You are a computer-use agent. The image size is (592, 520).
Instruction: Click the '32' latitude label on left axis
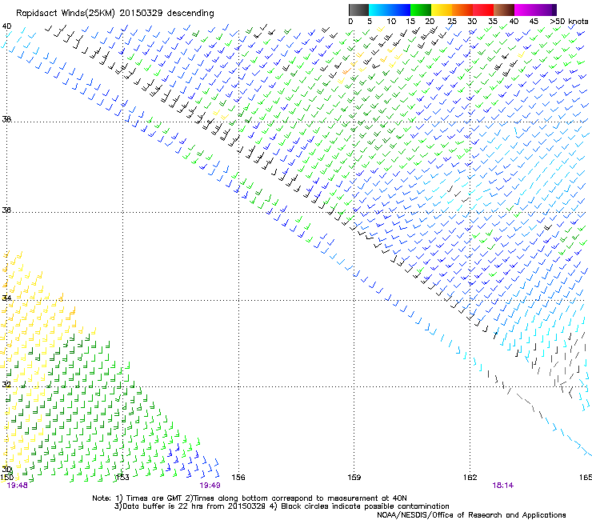(6, 385)
